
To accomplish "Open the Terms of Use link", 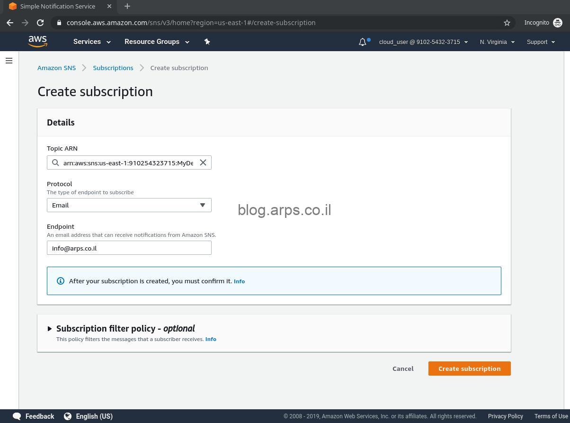I will (551, 416).
